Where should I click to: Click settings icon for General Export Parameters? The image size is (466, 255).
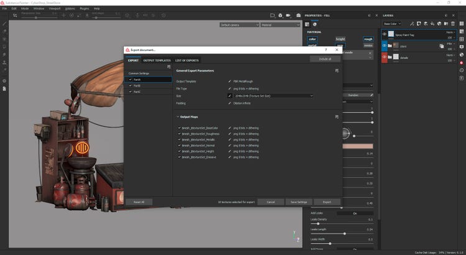coord(336,71)
